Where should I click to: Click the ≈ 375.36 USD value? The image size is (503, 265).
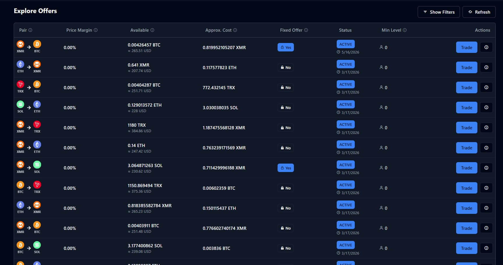pos(140,191)
